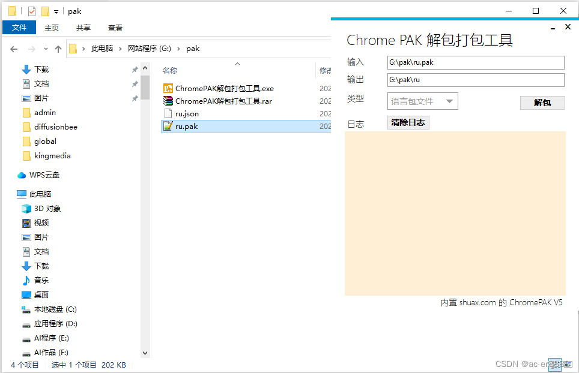Expand the chevron after 此电脑 in address bar
The width and height of the screenshot is (579, 373).
[x=120, y=49]
